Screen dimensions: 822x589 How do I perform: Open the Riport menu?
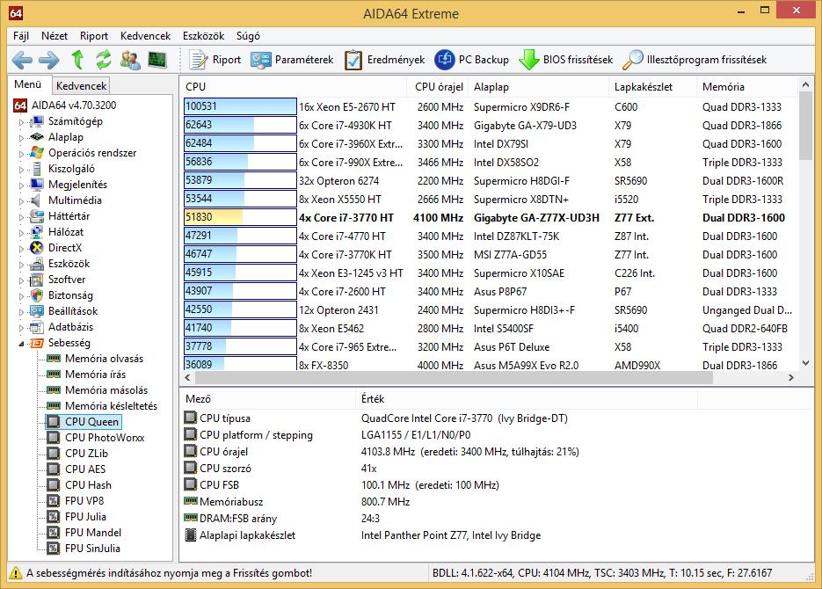click(x=94, y=36)
